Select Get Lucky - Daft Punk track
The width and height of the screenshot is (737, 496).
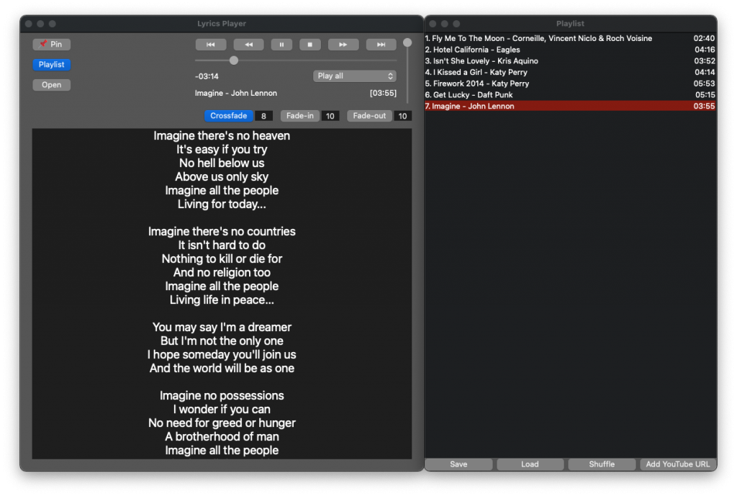[x=570, y=95]
